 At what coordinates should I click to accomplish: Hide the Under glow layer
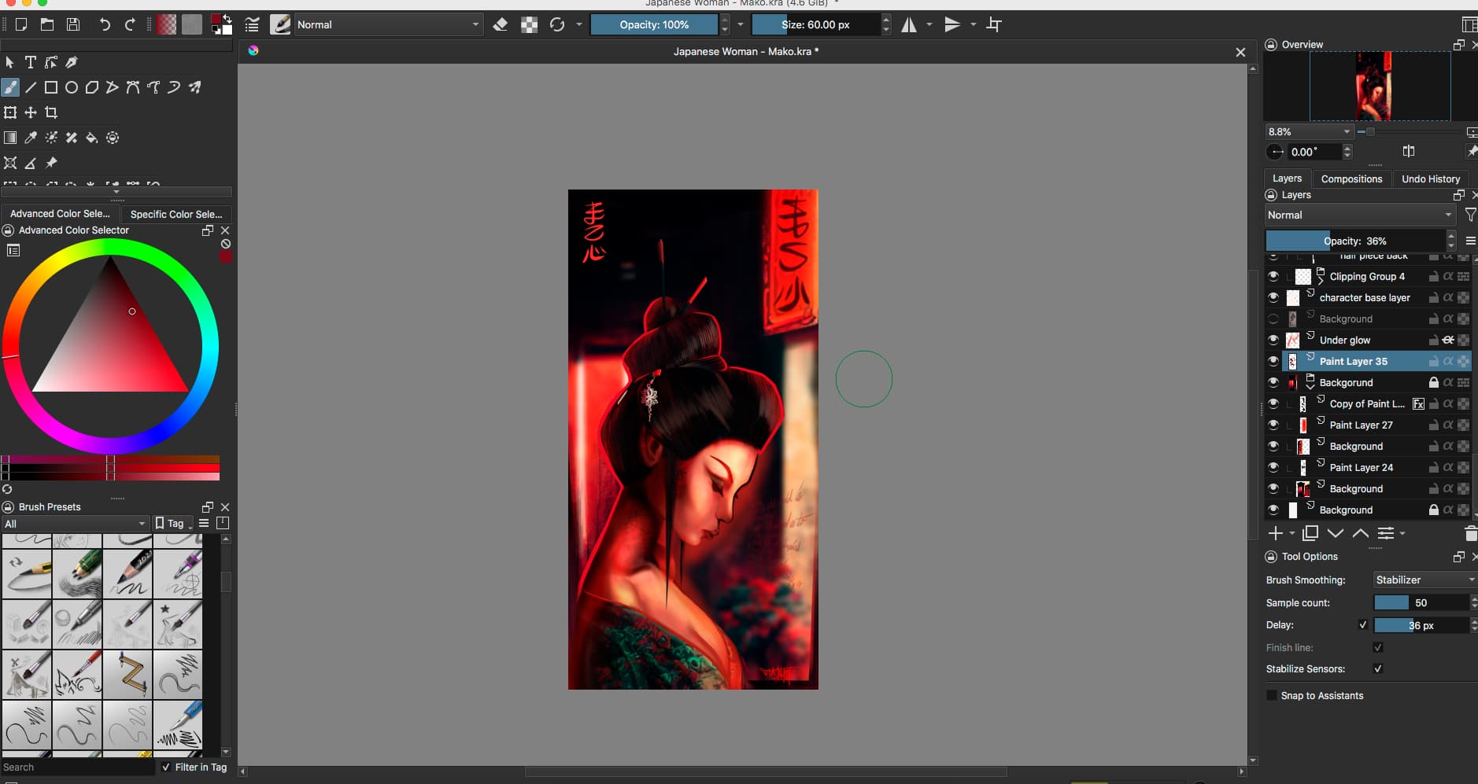[1273, 340]
